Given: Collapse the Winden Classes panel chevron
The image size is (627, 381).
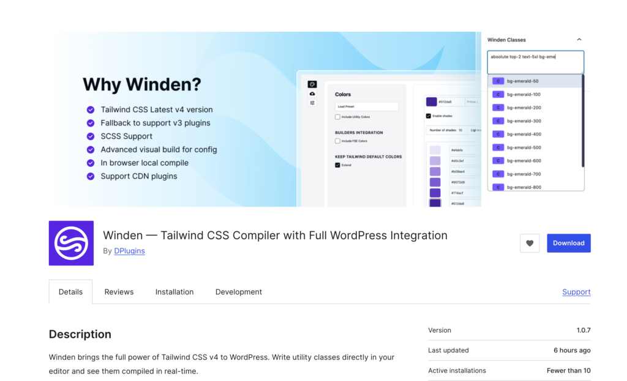Looking at the screenshot, I should tap(579, 40).
